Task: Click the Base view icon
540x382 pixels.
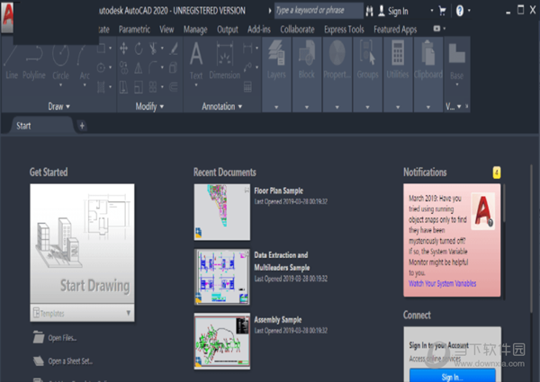Action: point(457,53)
